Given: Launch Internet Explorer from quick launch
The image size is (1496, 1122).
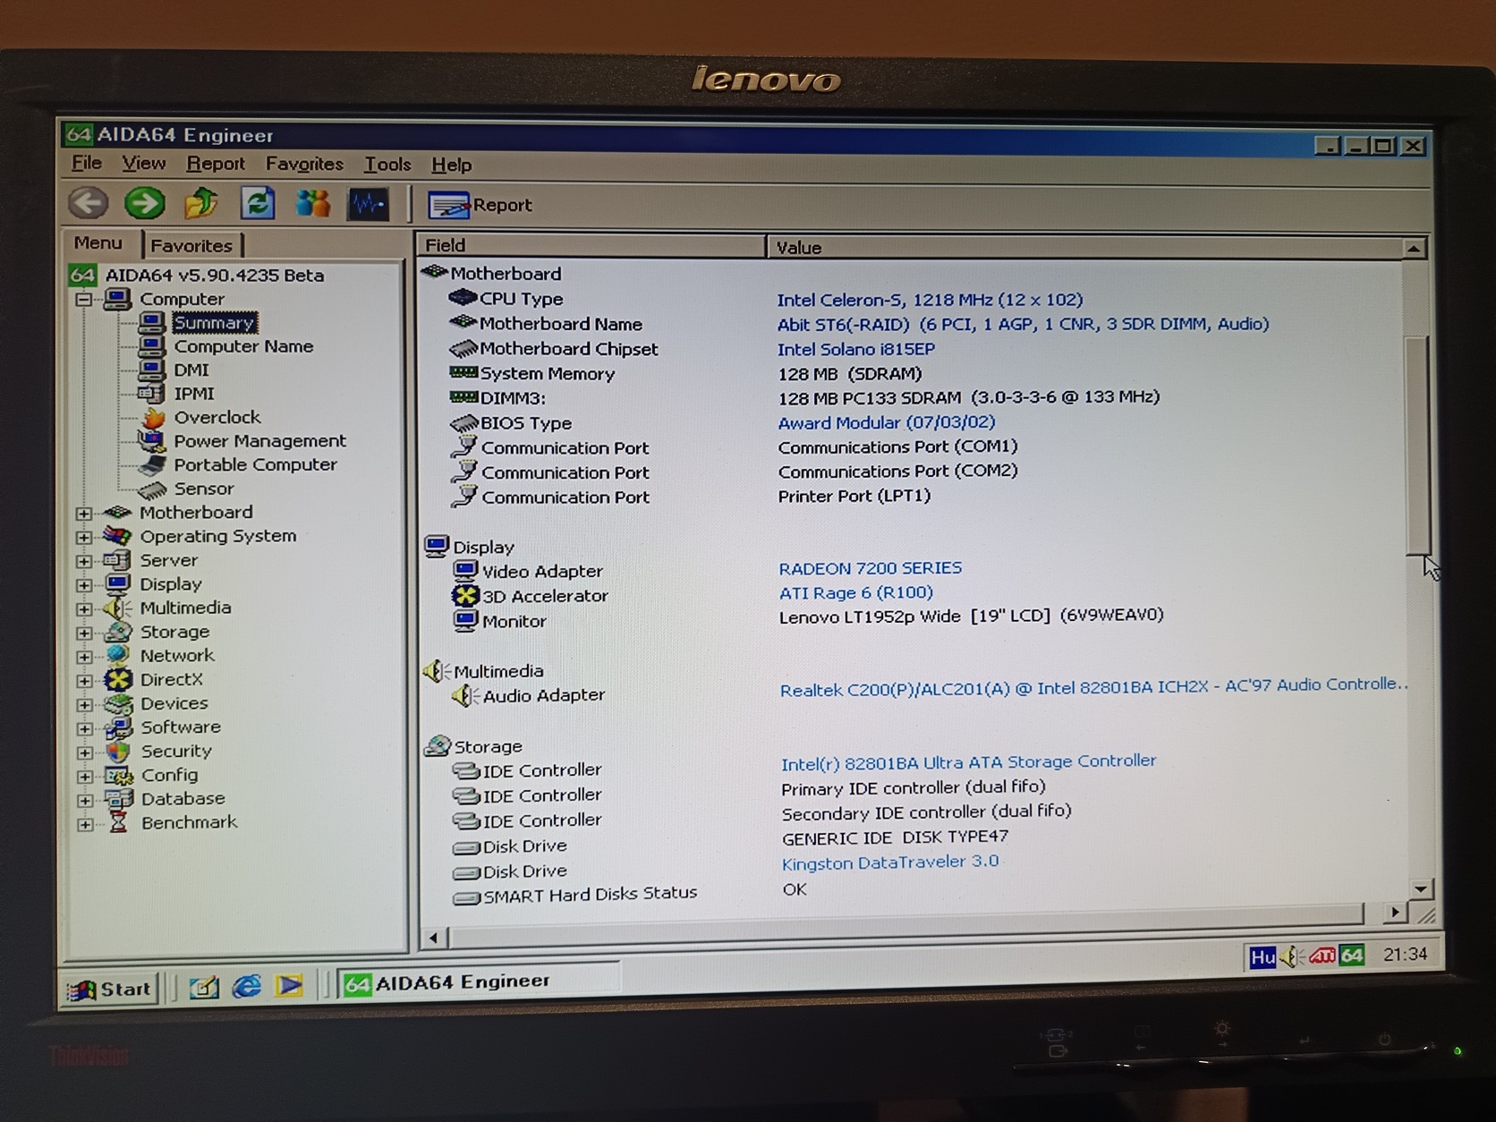Looking at the screenshot, I should tap(247, 986).
